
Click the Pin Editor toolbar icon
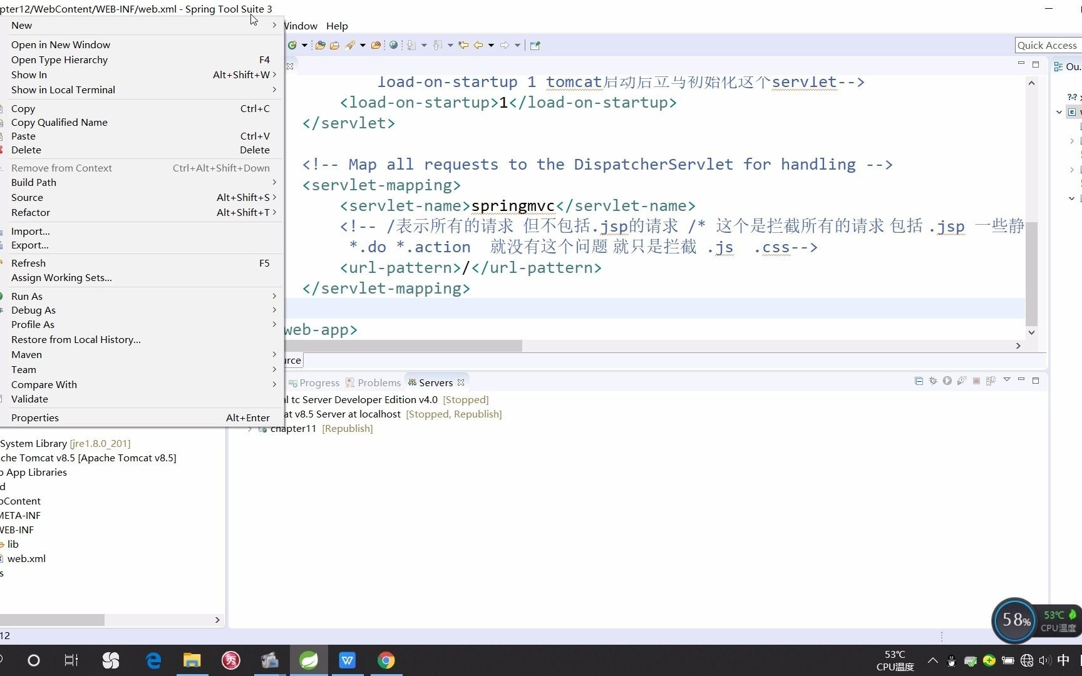point(535,45)
